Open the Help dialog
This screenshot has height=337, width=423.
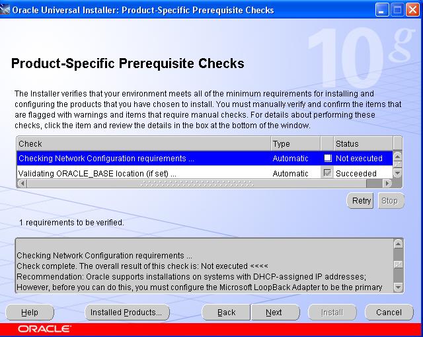tap(30, 313)
